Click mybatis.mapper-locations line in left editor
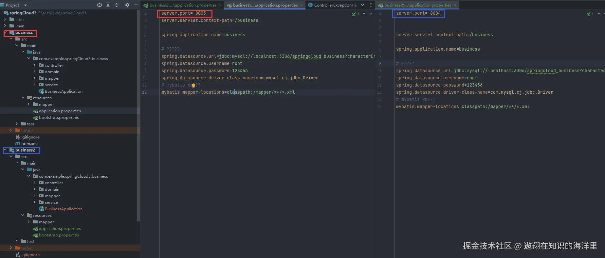Viewport: 605px width, 258px height. click(228, 92)
